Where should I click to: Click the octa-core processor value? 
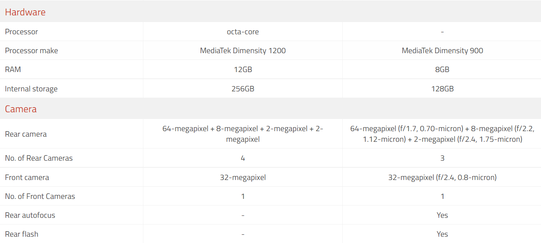pyautogui.click(x=243, y=32)
